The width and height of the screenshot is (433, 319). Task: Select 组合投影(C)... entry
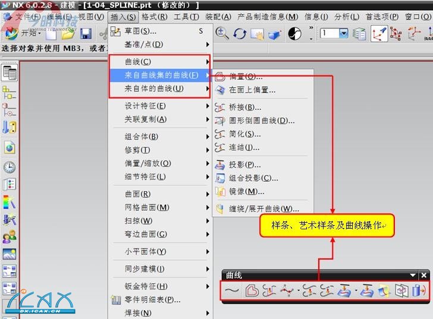[262, 178]
